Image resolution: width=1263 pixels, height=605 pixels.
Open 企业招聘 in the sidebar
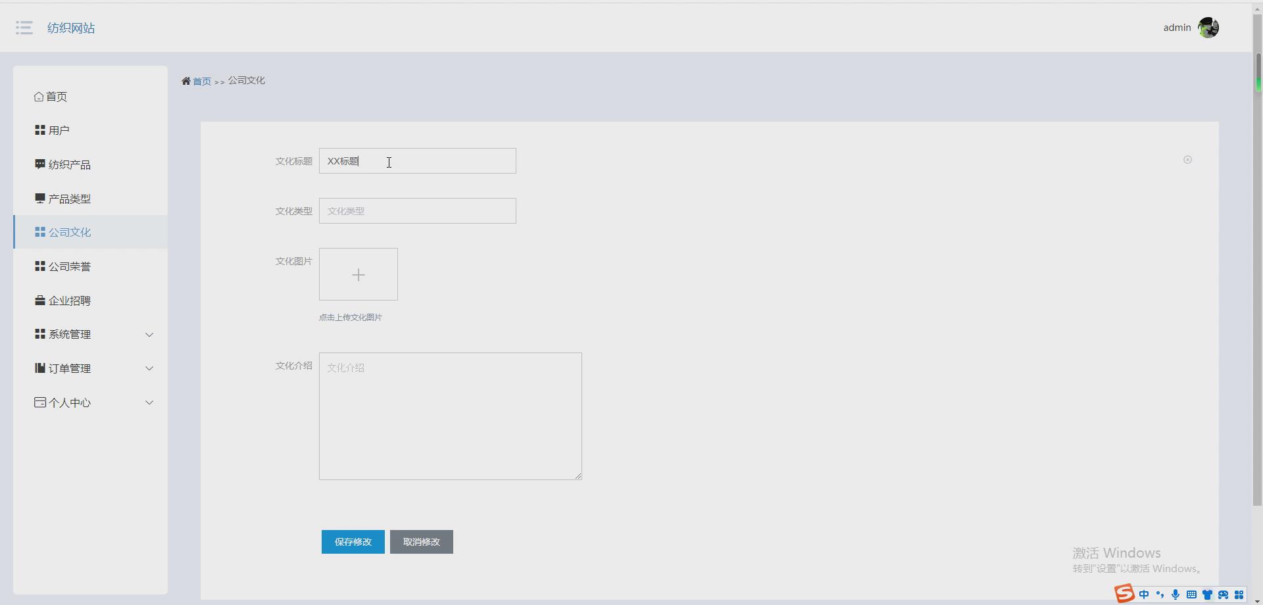[90, 301]
